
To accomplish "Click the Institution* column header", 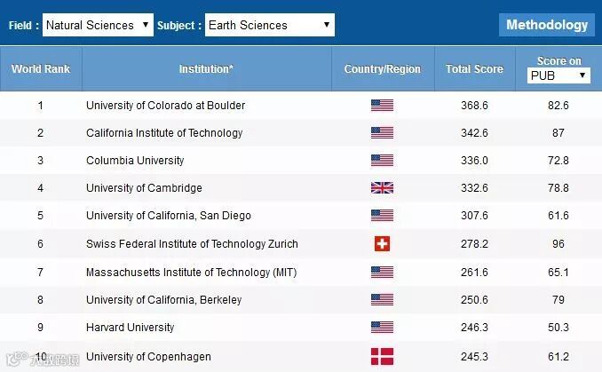I will click(206, 68).
